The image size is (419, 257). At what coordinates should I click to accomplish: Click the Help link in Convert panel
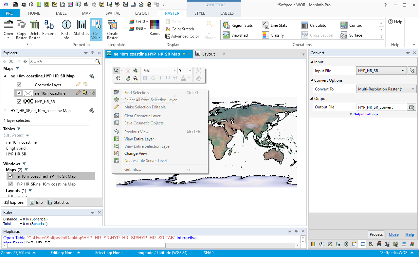click(x=410, y=234)
